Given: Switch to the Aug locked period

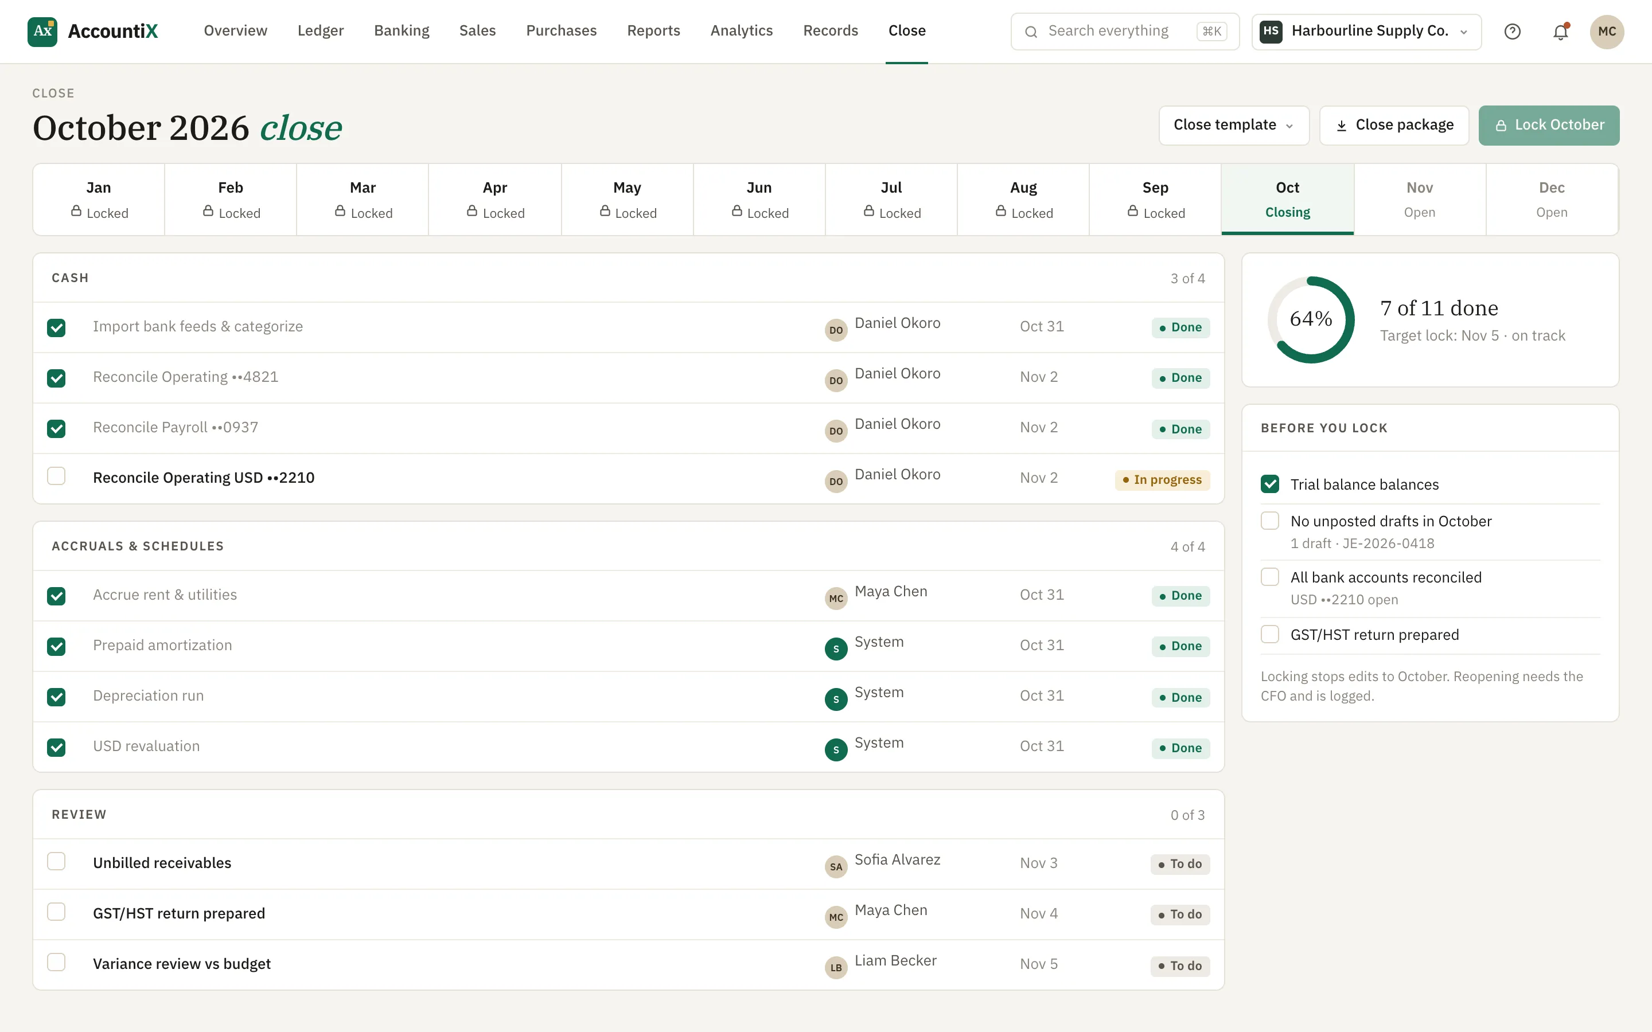Looking at the screenshot, I should (1023, 200).
